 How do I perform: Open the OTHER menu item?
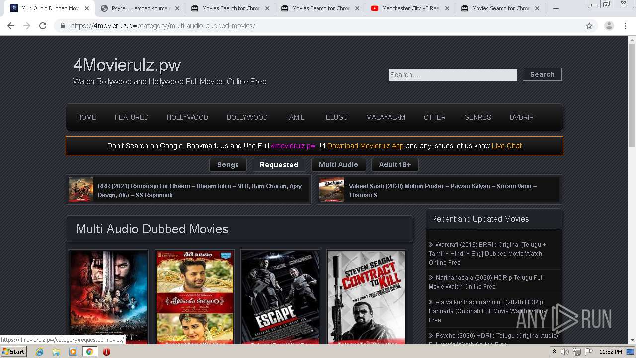click(435, 117)
